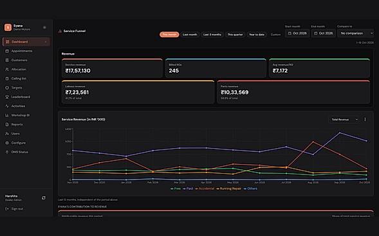The height and width of the screenshot is (236, 379).
Task: Open the Workshop BI page
Action: point(26,115)
